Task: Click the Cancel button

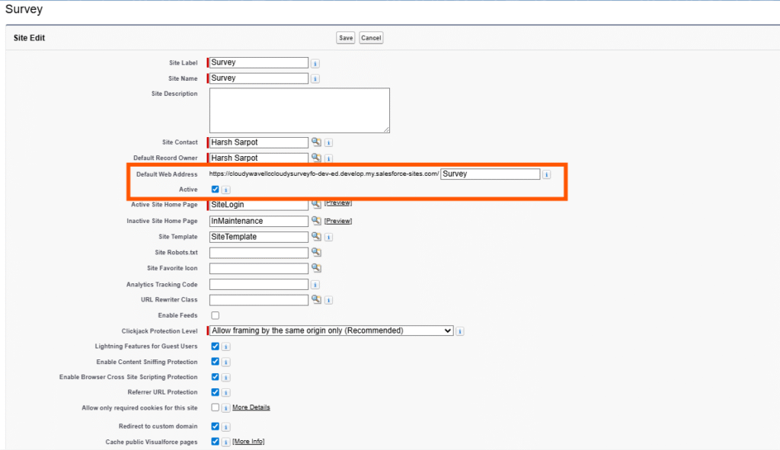Action: pos(371,37)
